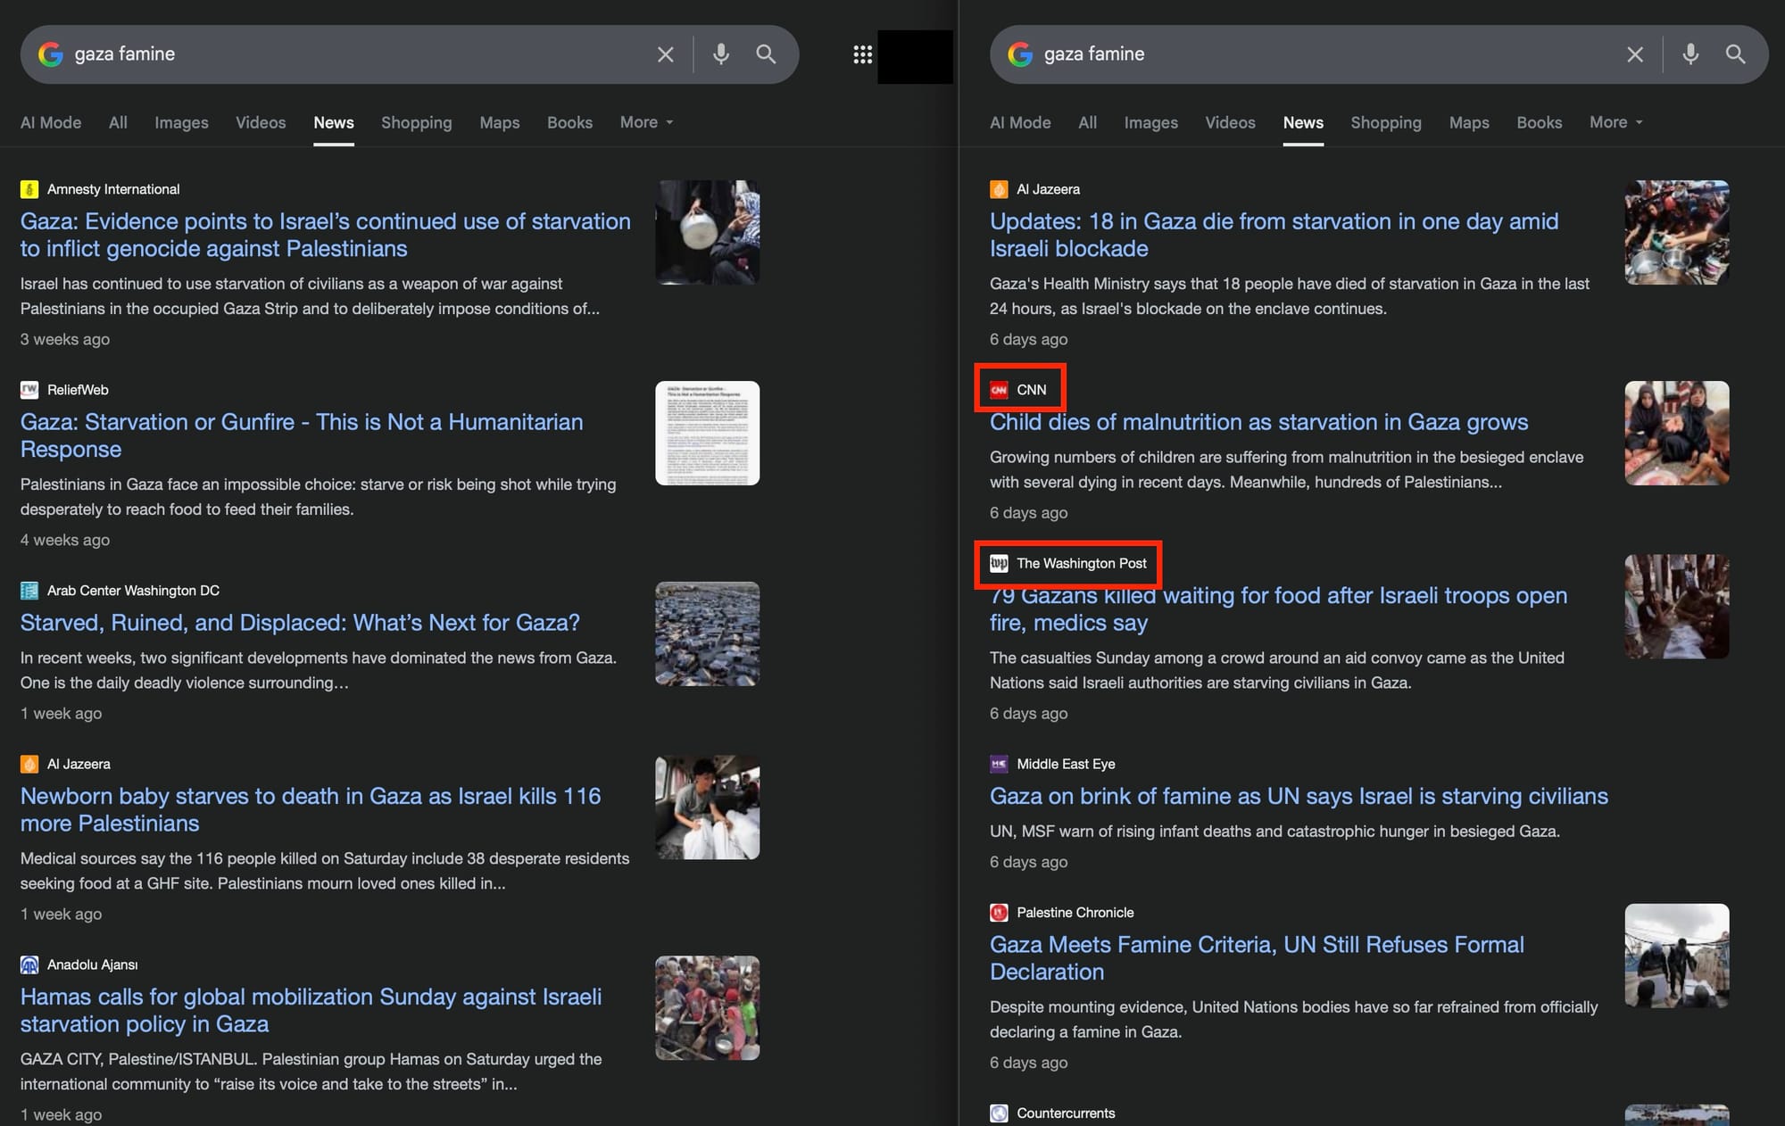Expand the More dropdown in right pane
This screenshot has height=1126, width=1785.
pos(1615,122)
